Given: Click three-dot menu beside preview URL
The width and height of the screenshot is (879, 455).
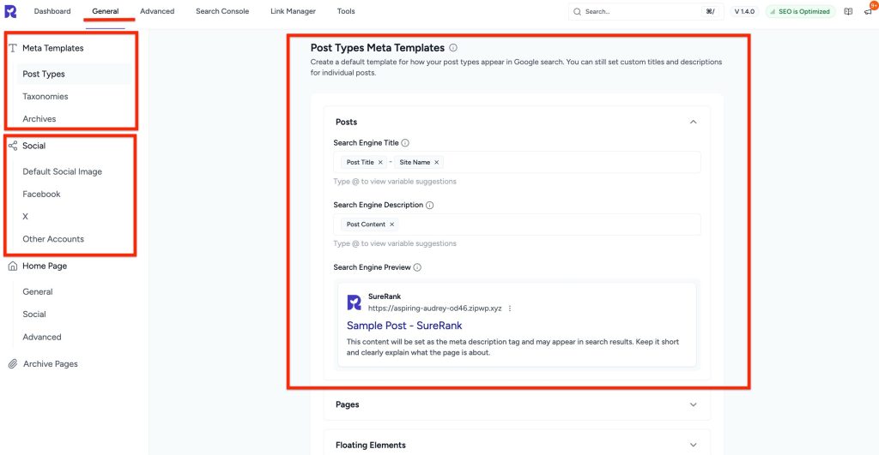Looking at the screenshot, I should 510,308.
